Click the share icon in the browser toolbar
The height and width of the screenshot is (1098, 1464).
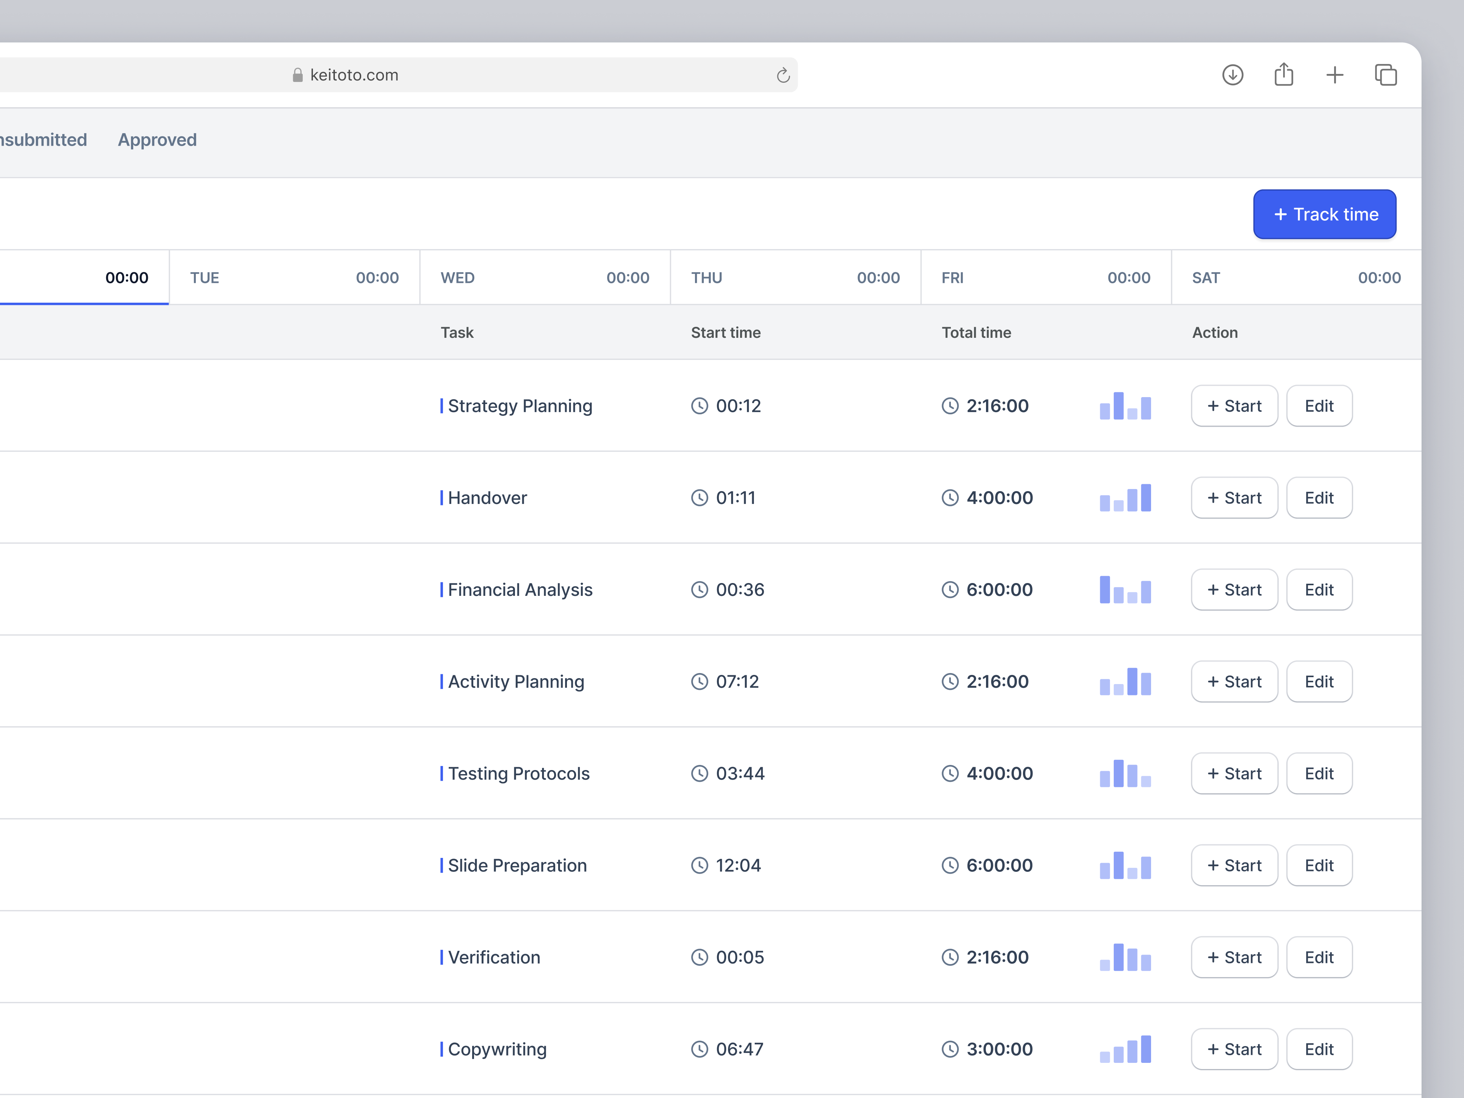point(1284,75)
